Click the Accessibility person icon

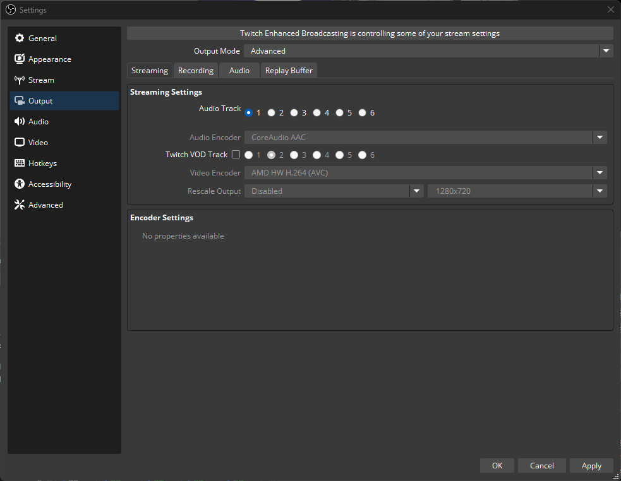point(20,184)
